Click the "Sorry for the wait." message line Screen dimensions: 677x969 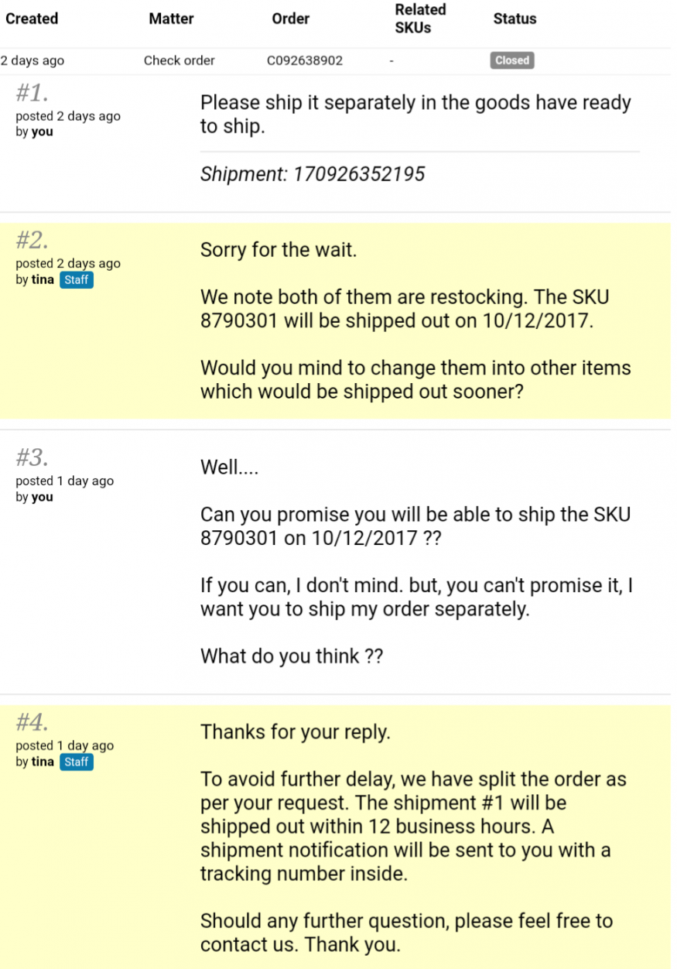click(279, 251)
